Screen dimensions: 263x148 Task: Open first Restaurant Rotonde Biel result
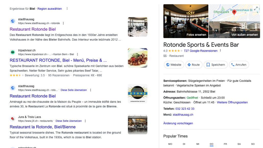(x=33, y=29)
